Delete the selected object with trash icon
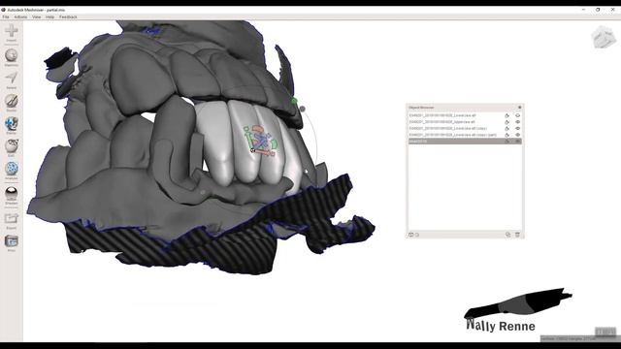The image size is (621, 349). 517,235
